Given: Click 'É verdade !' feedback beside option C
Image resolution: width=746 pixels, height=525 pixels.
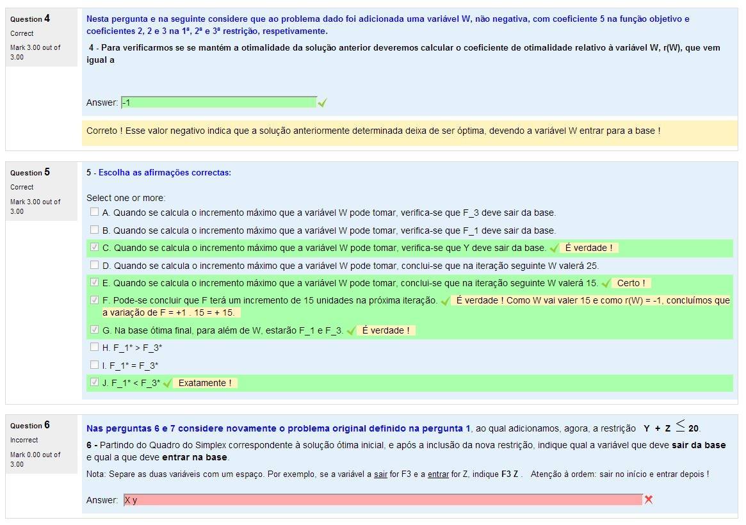Looking at the screenshot, I should (x=588, y=248).
